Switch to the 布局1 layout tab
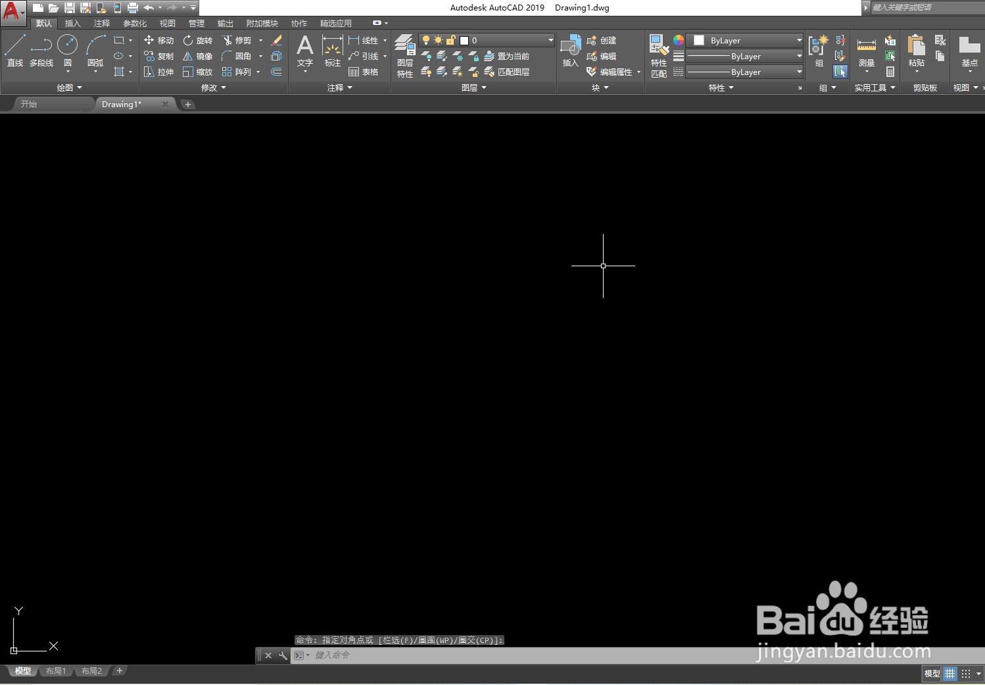Screen dimensions: 985x685 tap(56, 671)
